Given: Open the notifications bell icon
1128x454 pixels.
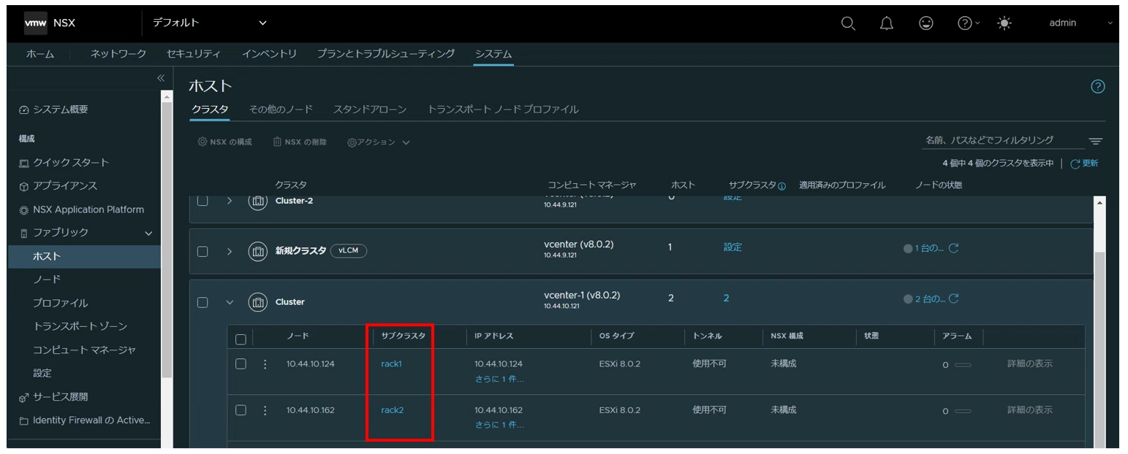Looking at the screenshot, I should [x=887, y=23].
